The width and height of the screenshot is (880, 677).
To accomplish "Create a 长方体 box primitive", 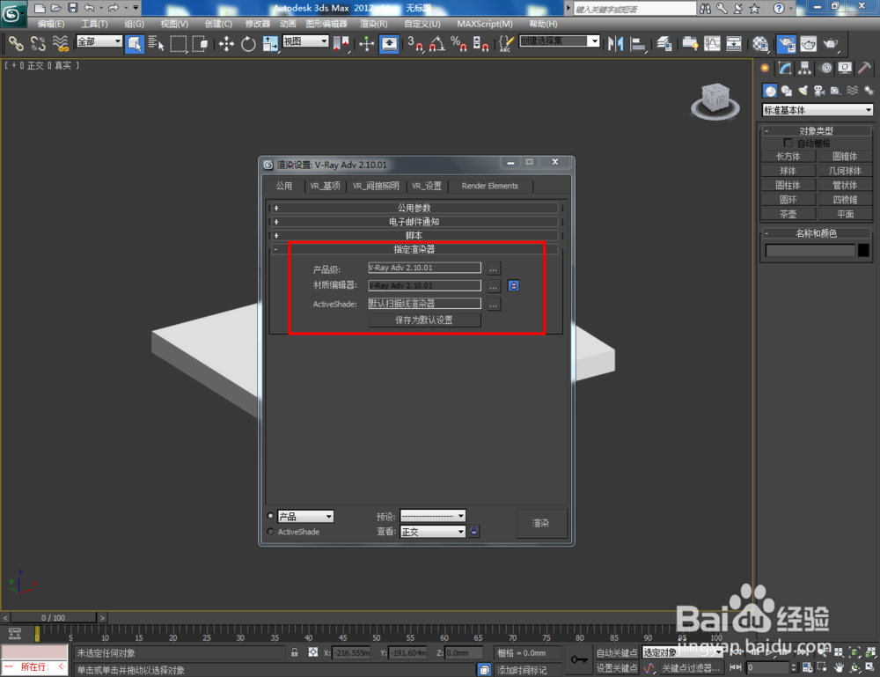I will pos(788,157).
